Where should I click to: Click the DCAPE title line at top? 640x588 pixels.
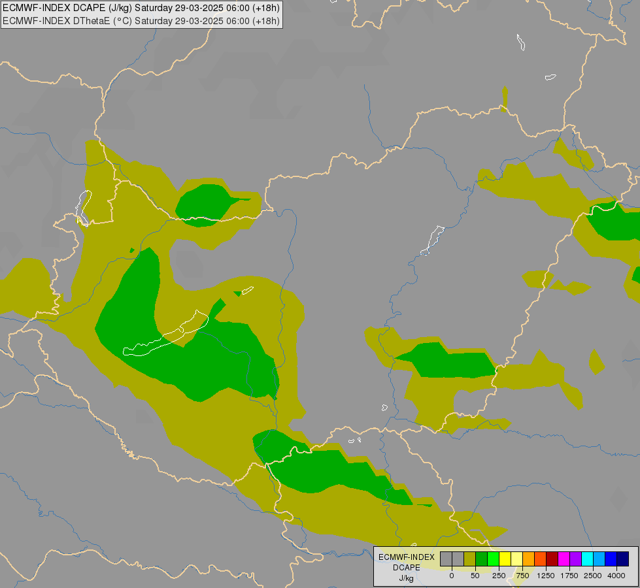[141, 8]
